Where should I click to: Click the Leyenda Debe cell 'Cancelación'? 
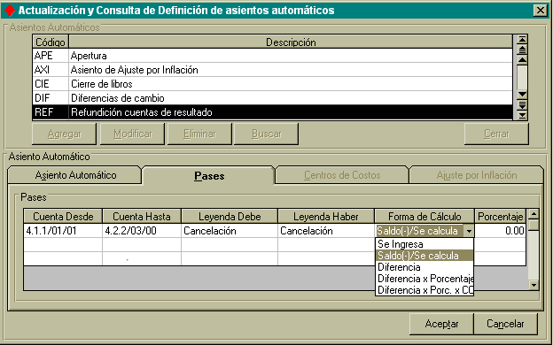[x=230, y=231]
